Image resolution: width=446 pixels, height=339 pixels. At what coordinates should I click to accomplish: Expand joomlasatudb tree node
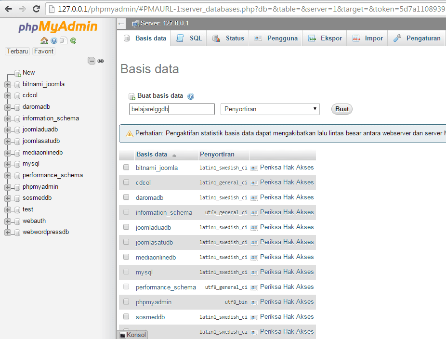[8, 142]
